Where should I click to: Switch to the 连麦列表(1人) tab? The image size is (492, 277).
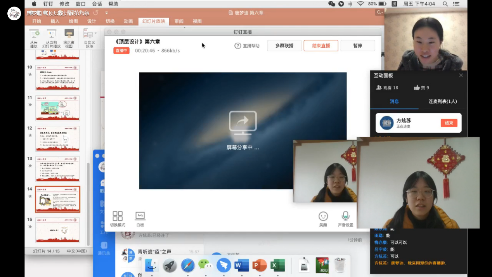coord(442,102)
